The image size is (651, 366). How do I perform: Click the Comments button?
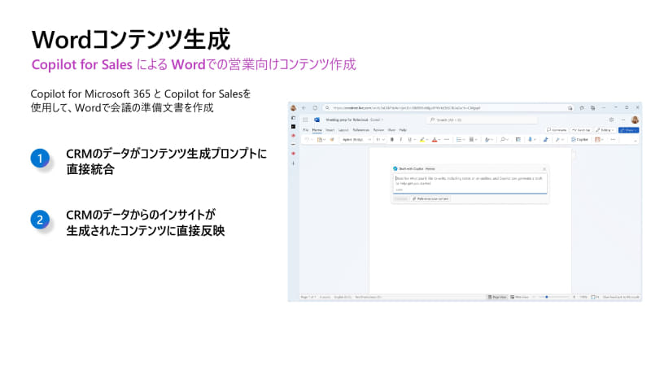(557, 130)
